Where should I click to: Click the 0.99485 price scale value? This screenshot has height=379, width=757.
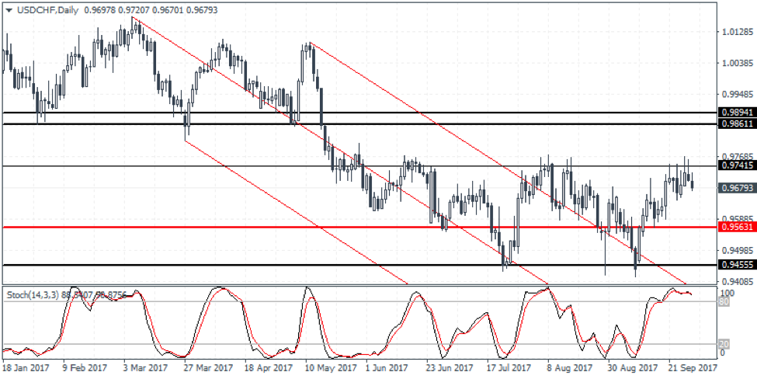pos(734,93)
